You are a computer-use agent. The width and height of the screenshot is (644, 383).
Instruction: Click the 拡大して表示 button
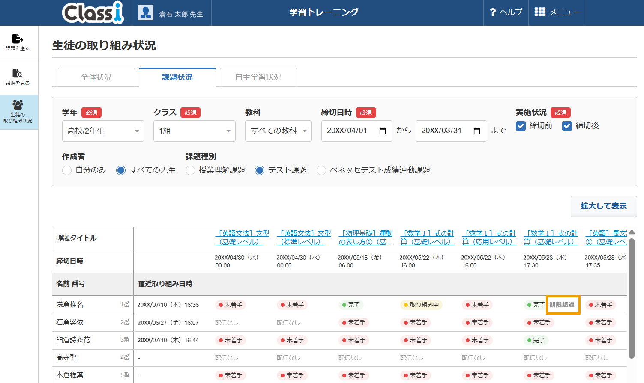tap(604, 206)
